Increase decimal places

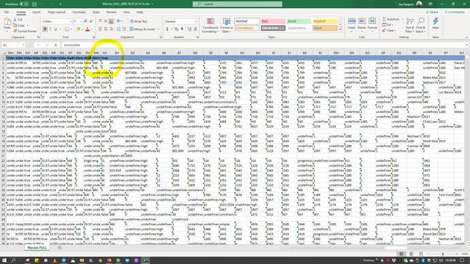[189, 29]
